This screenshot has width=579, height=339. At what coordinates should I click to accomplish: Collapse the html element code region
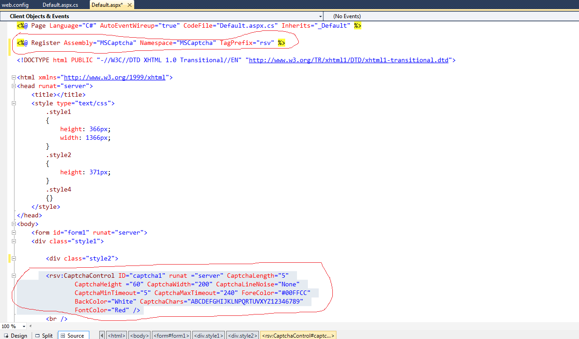click(14, 77)
